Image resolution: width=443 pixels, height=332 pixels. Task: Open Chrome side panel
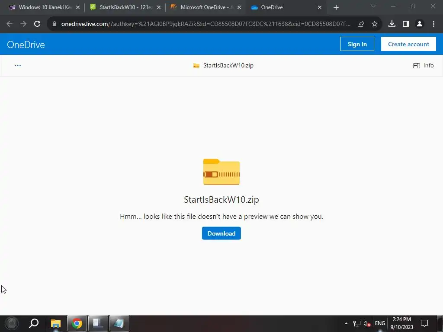[x=406, y=24]
